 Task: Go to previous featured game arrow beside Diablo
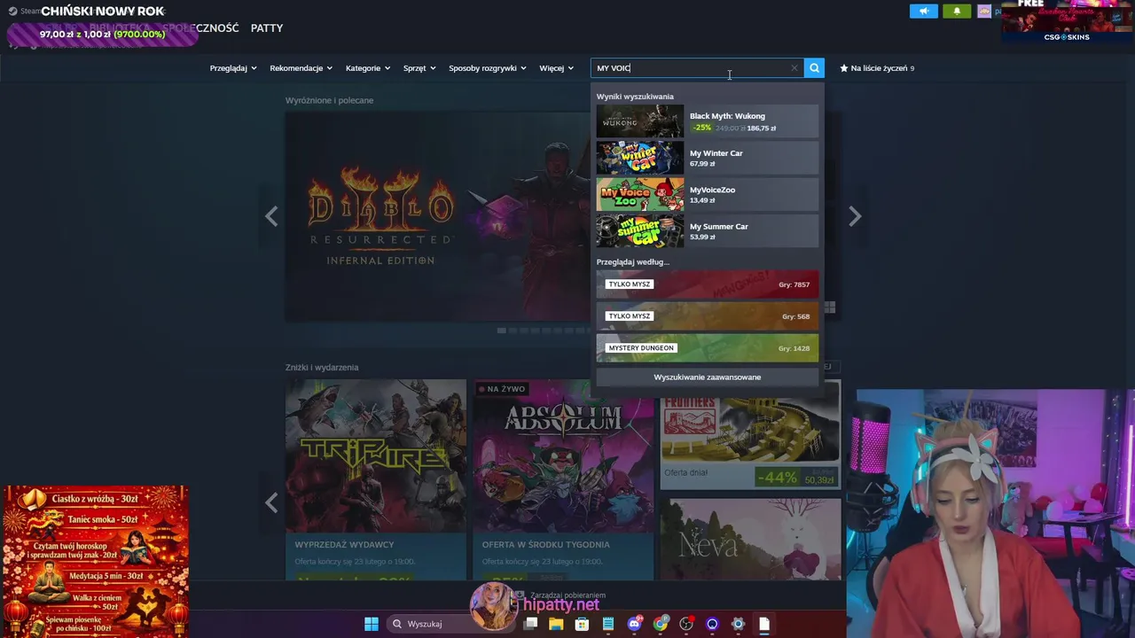pyautogui.click(x=271, y=216)
